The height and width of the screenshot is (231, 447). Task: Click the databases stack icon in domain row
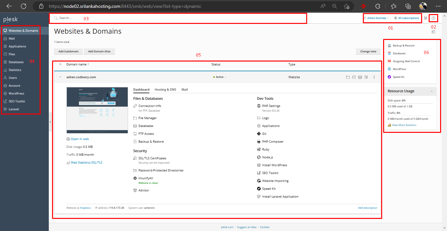(x=360, y=77)
